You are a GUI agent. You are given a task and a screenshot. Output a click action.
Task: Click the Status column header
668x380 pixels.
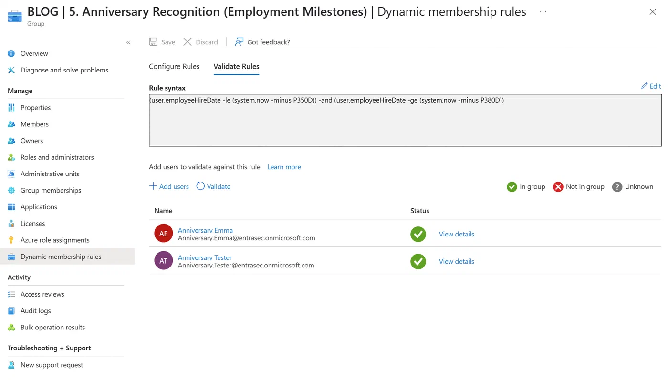click(420, 211)
